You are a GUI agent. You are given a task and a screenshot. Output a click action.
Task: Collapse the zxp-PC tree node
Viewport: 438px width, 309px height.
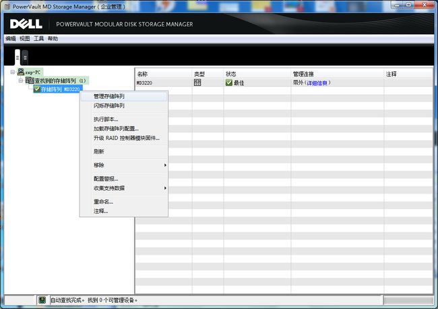pyautogui.click(x=13, y=72)
